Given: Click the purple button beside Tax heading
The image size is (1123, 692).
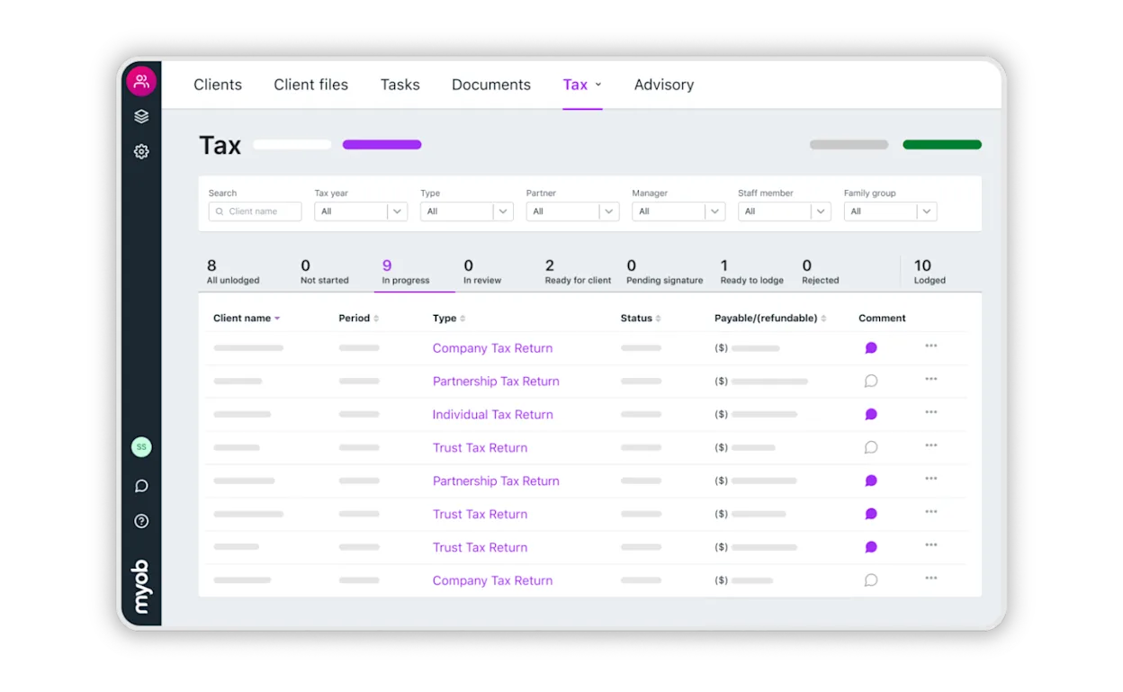Looking at the screenshot, I should 382,145.
